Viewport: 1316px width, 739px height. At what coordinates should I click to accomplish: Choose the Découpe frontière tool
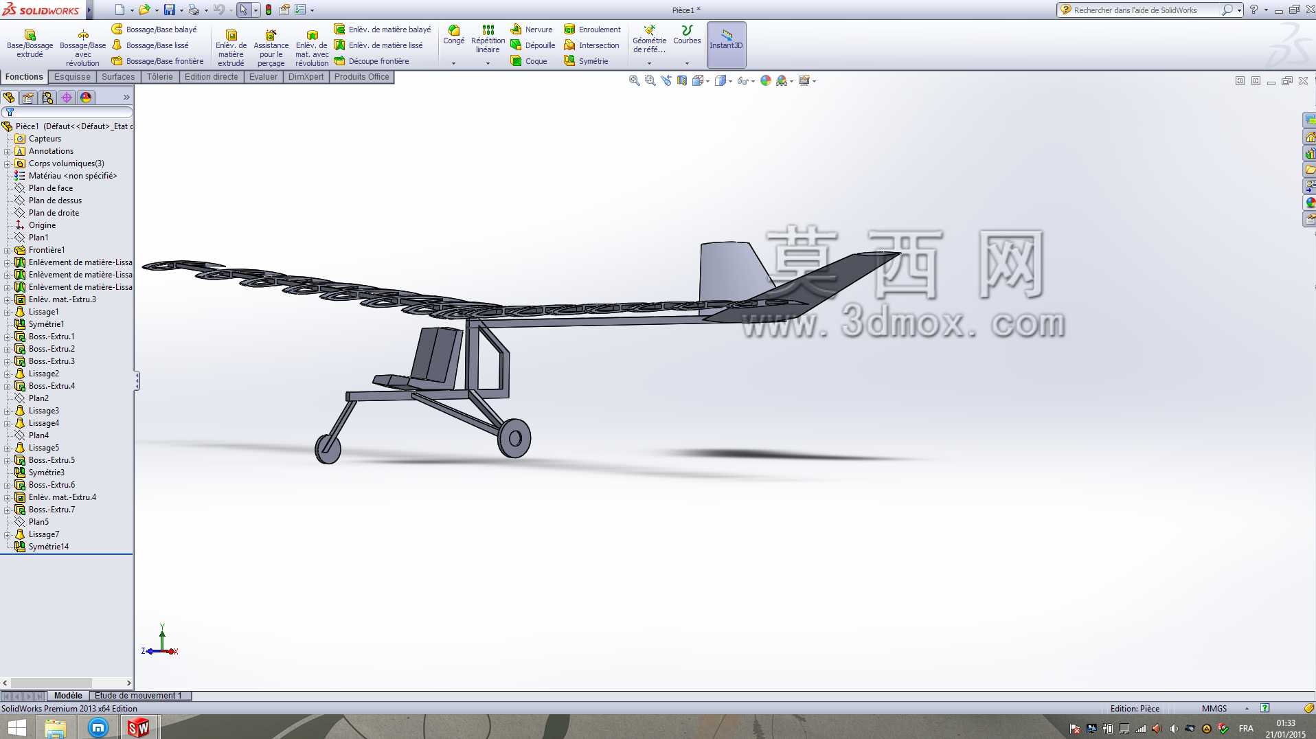[x=372, y=61]
